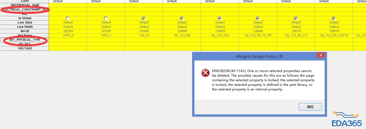366x129 pixels.
Task: Select the DIFFERENTIAL_PAIR row header
Action: [x=25, y=5]
